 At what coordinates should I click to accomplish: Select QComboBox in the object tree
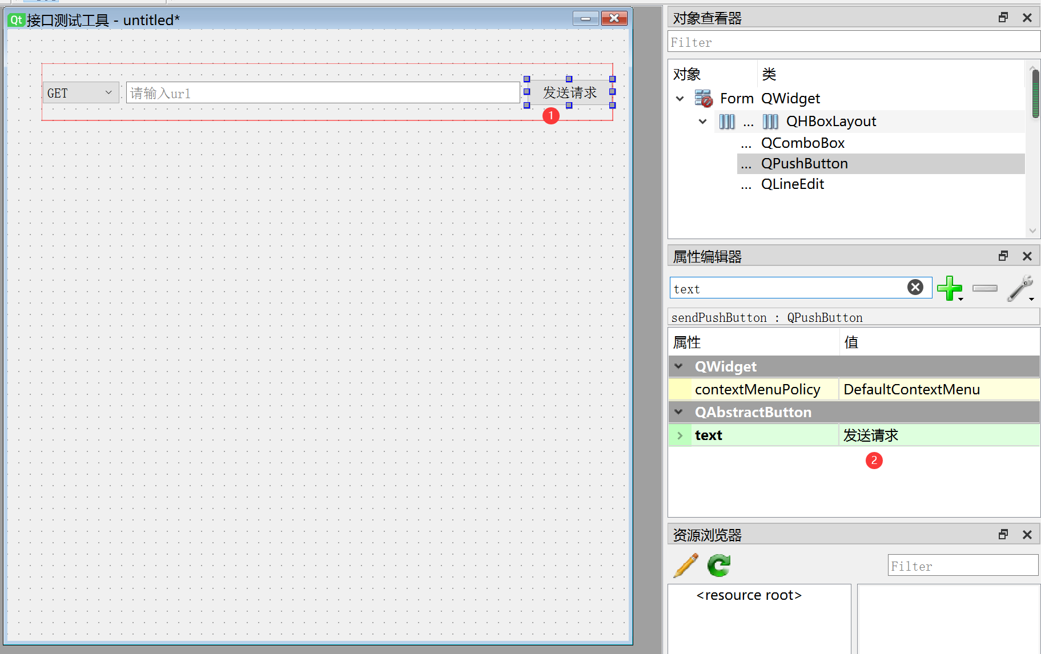[802, 143]
